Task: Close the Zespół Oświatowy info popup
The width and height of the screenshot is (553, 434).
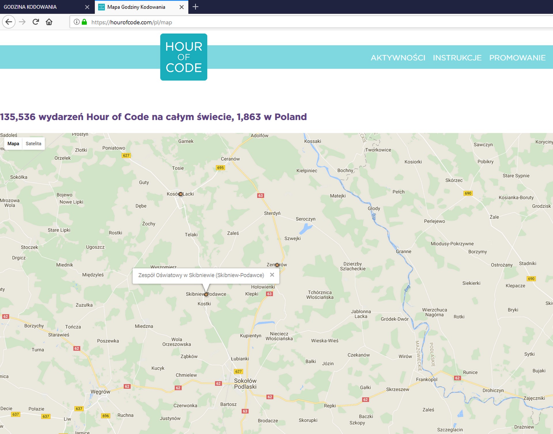Action: (x=272, y=275)
